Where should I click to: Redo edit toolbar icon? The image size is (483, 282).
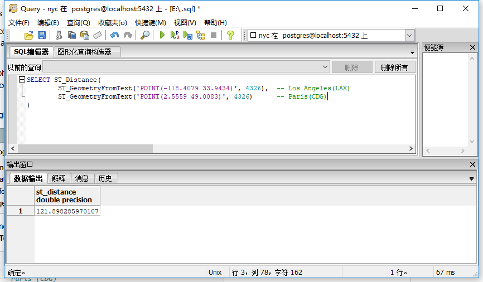(x=128, y=36)
